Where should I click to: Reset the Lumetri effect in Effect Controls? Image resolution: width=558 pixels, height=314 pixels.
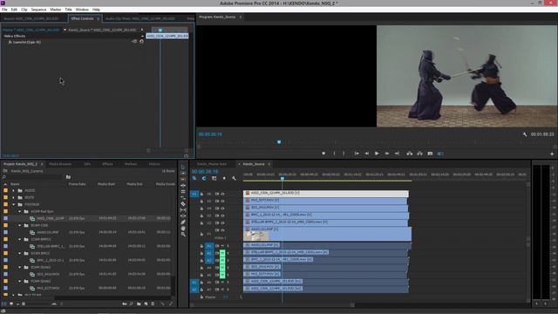(x=141, y=42)
